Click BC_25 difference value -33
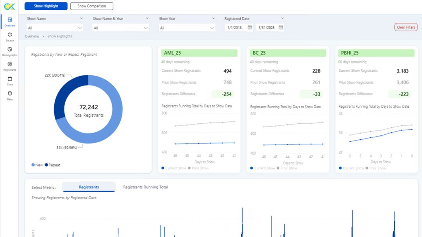Image resolution: width=422 pixels, height=237 pixels. 317,94
